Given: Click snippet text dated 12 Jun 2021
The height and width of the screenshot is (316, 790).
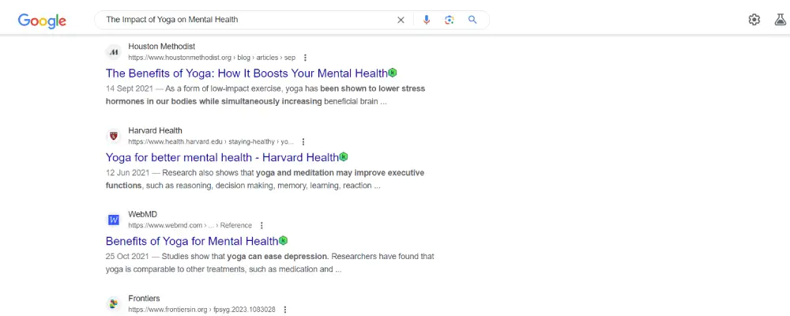Looking at the screenshot, I should click(x=265, y=179).
